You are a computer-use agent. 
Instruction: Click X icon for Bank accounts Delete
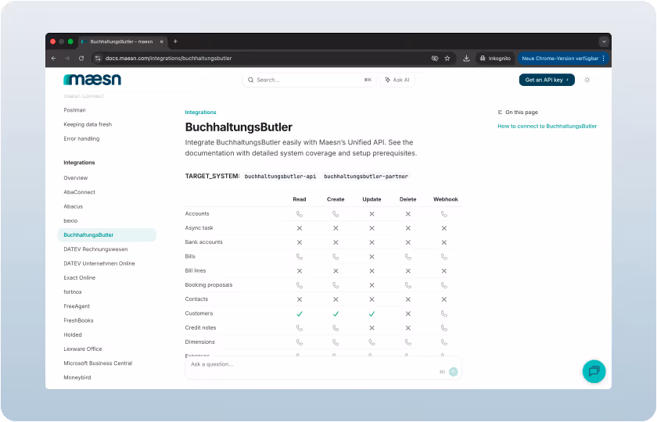point(408,242)
